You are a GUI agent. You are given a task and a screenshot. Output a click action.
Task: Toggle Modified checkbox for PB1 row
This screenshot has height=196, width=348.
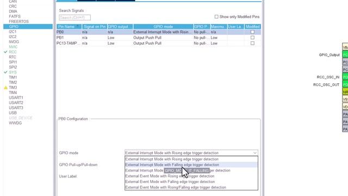click(x=252, y=38)
